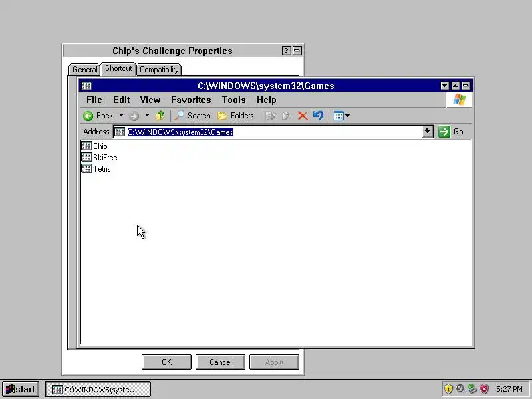Click the grey round tray icon
532x399 pixels.
(460, 388)
